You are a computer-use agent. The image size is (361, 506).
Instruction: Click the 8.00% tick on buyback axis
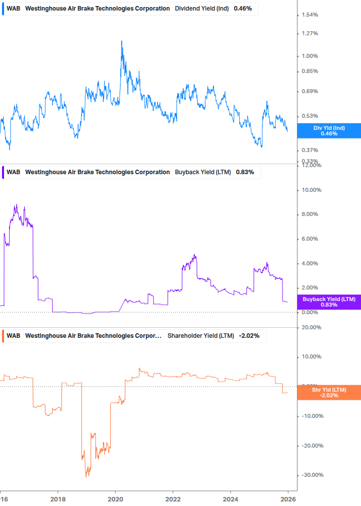[x=310, y=214]
